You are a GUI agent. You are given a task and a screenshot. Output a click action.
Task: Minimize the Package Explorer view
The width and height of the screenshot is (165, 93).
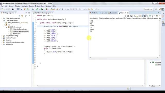(x=26, y=13)
